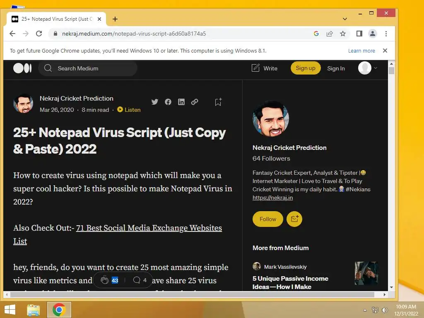Open Chrome tab search chevron

[345, 19]
